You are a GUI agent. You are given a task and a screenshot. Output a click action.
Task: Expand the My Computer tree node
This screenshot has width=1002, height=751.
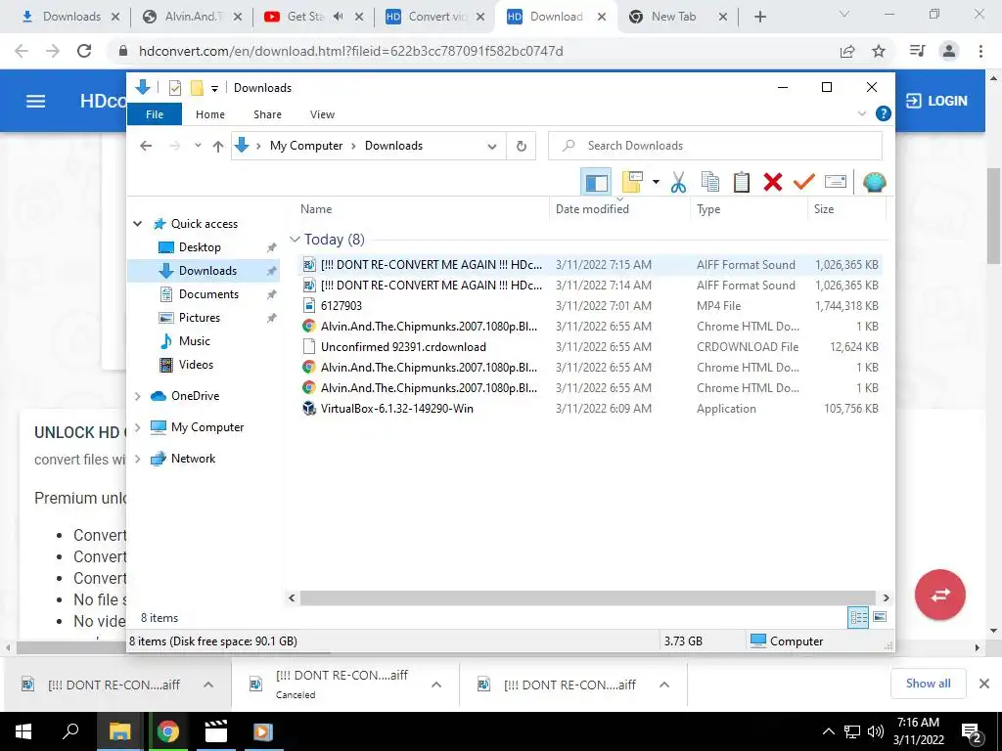click(x=137, y=427)
